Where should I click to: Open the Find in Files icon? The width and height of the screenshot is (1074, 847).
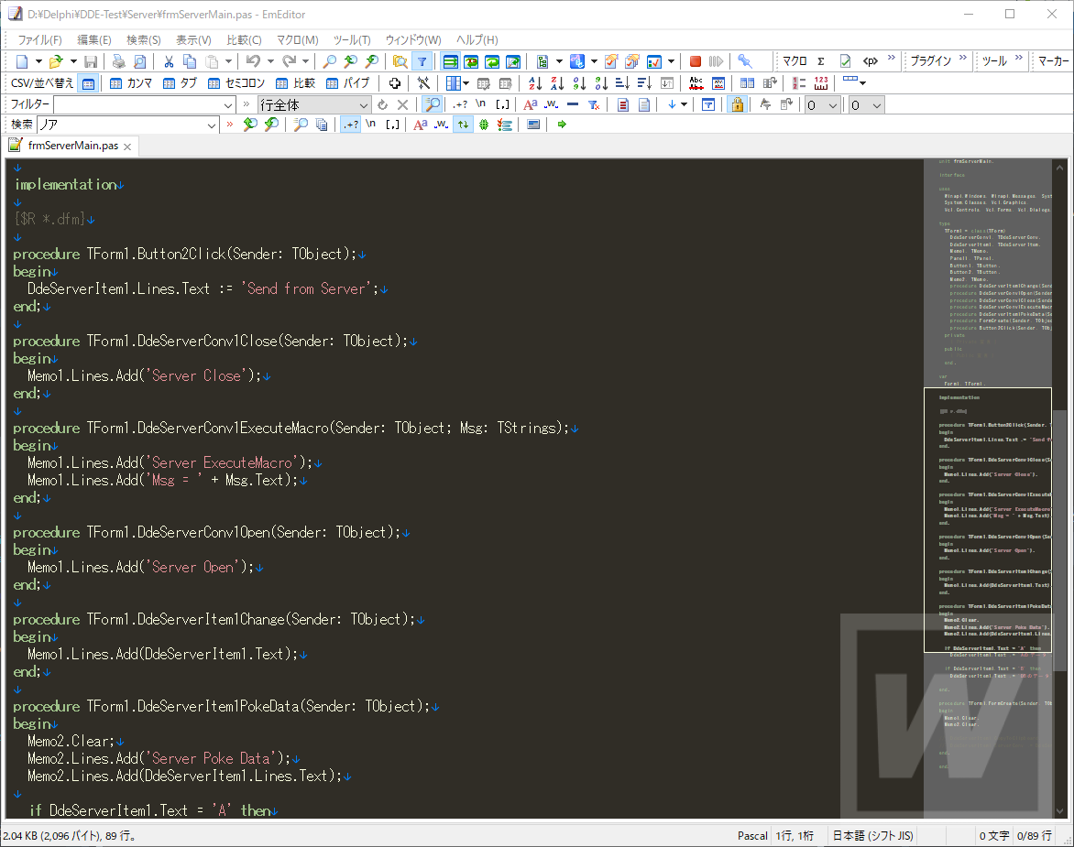click(400, 61)
